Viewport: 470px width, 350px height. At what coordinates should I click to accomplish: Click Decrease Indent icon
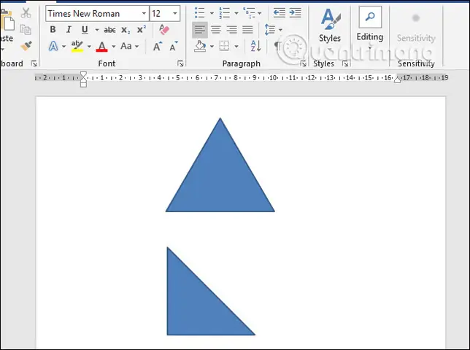(279, 13)
